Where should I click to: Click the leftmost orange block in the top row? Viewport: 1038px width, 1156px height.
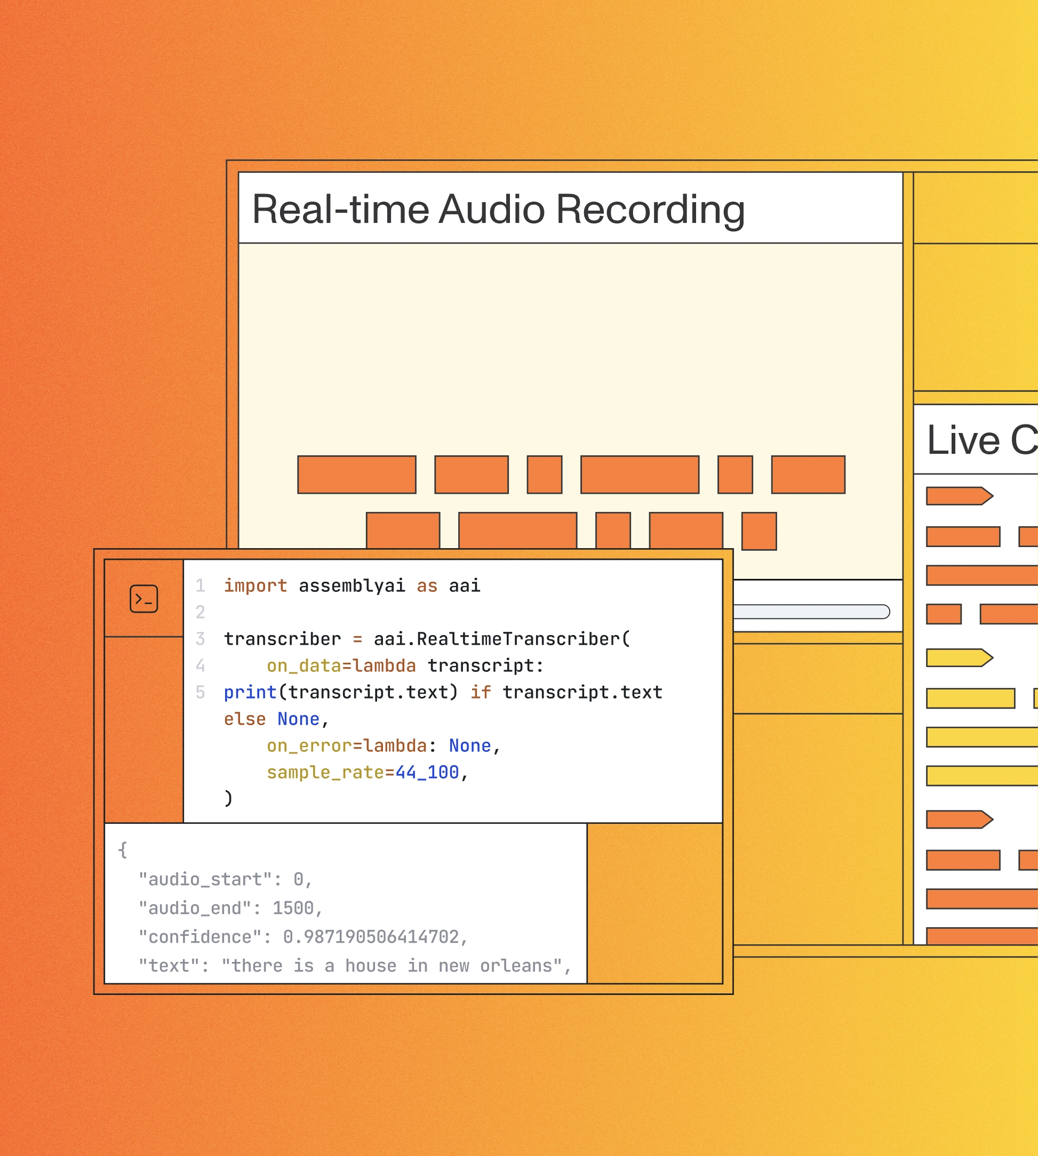356,474
